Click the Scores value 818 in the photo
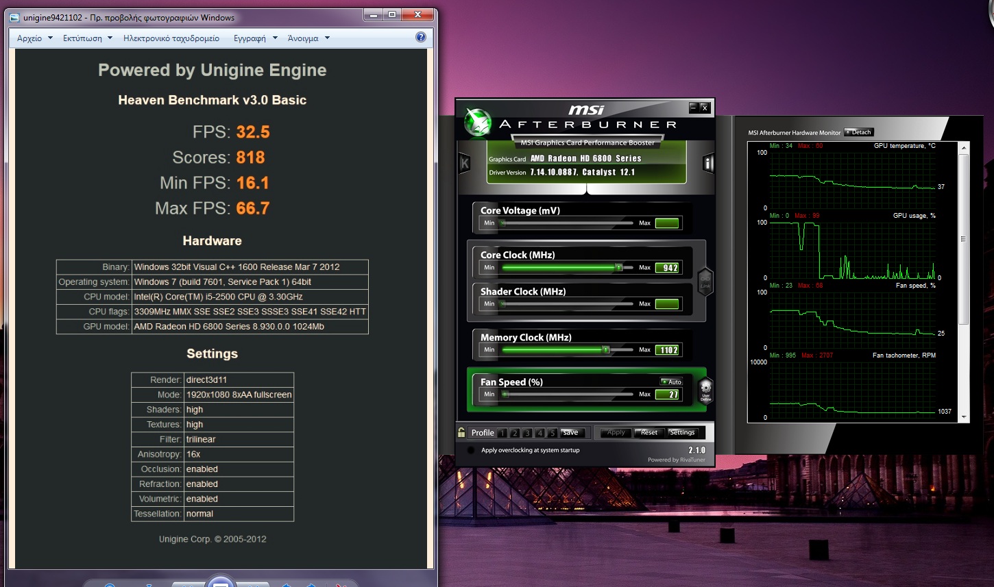 click(250, 158)
